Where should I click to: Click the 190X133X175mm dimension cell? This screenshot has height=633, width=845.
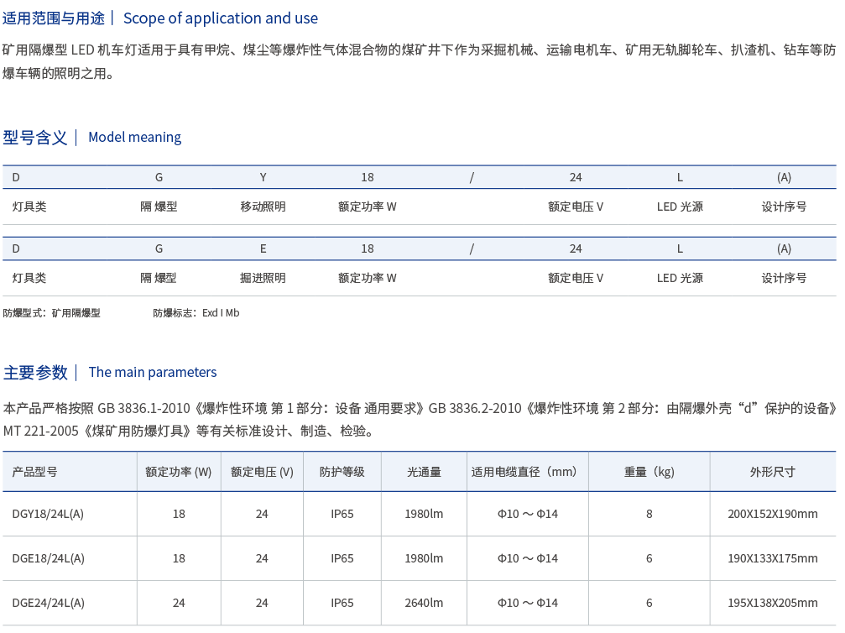[772, 558]
